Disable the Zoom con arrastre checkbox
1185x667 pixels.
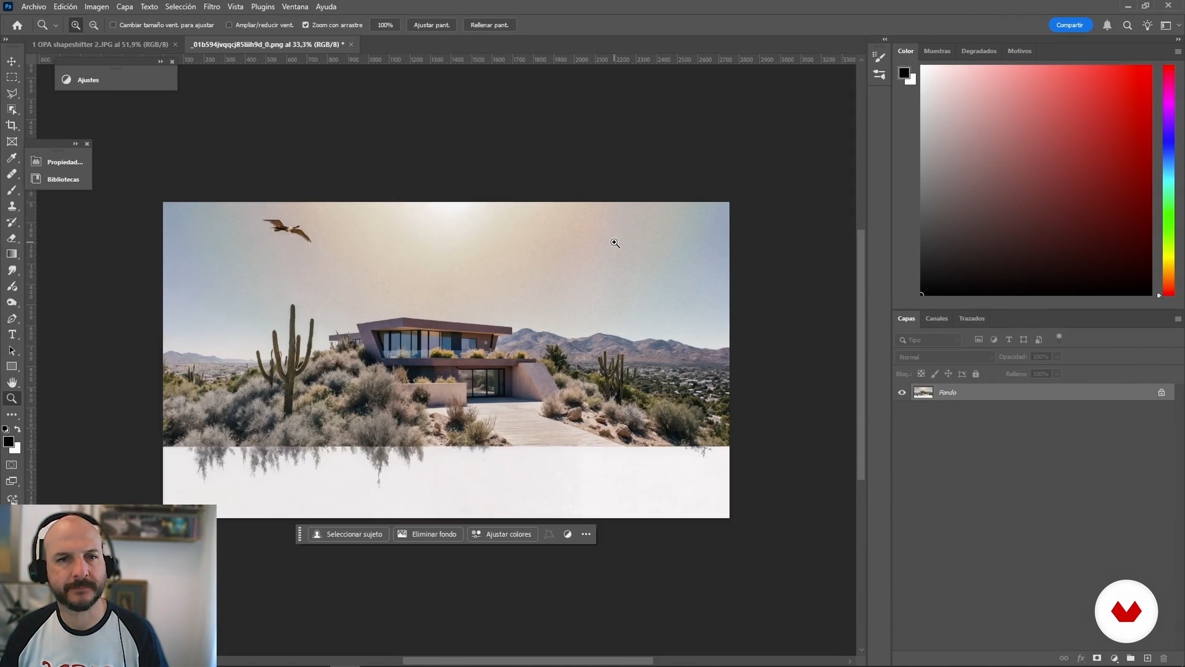point(306,25)
